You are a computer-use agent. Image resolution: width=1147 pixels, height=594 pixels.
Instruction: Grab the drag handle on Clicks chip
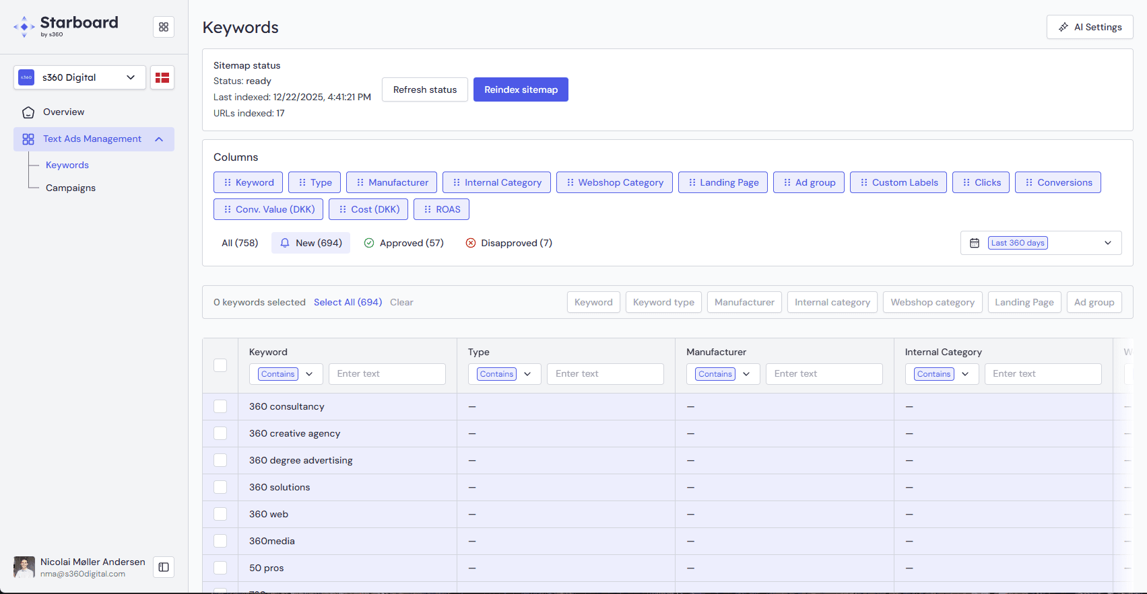[x=966, y=182]
